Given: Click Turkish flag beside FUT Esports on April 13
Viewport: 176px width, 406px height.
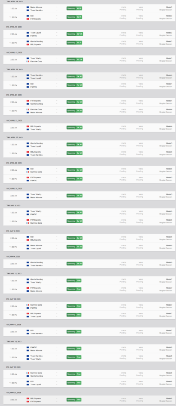Looking at the screenshot, I should click(27, 19).
